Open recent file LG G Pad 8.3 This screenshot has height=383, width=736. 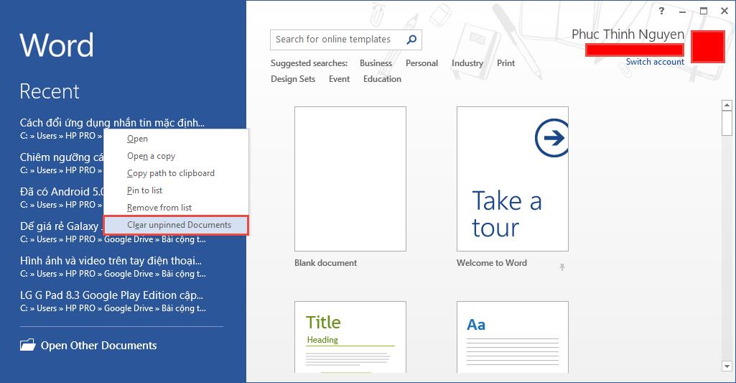tap(111, 295)
